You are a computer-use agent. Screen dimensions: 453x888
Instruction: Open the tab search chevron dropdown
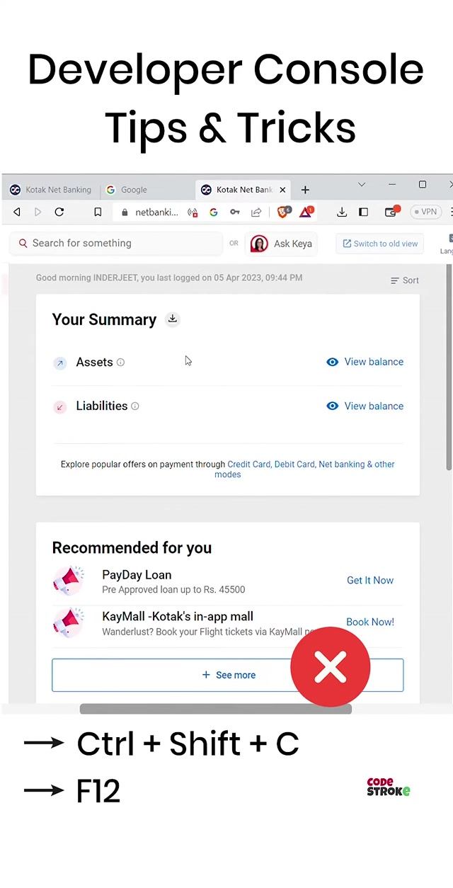[x=362, y=185]
